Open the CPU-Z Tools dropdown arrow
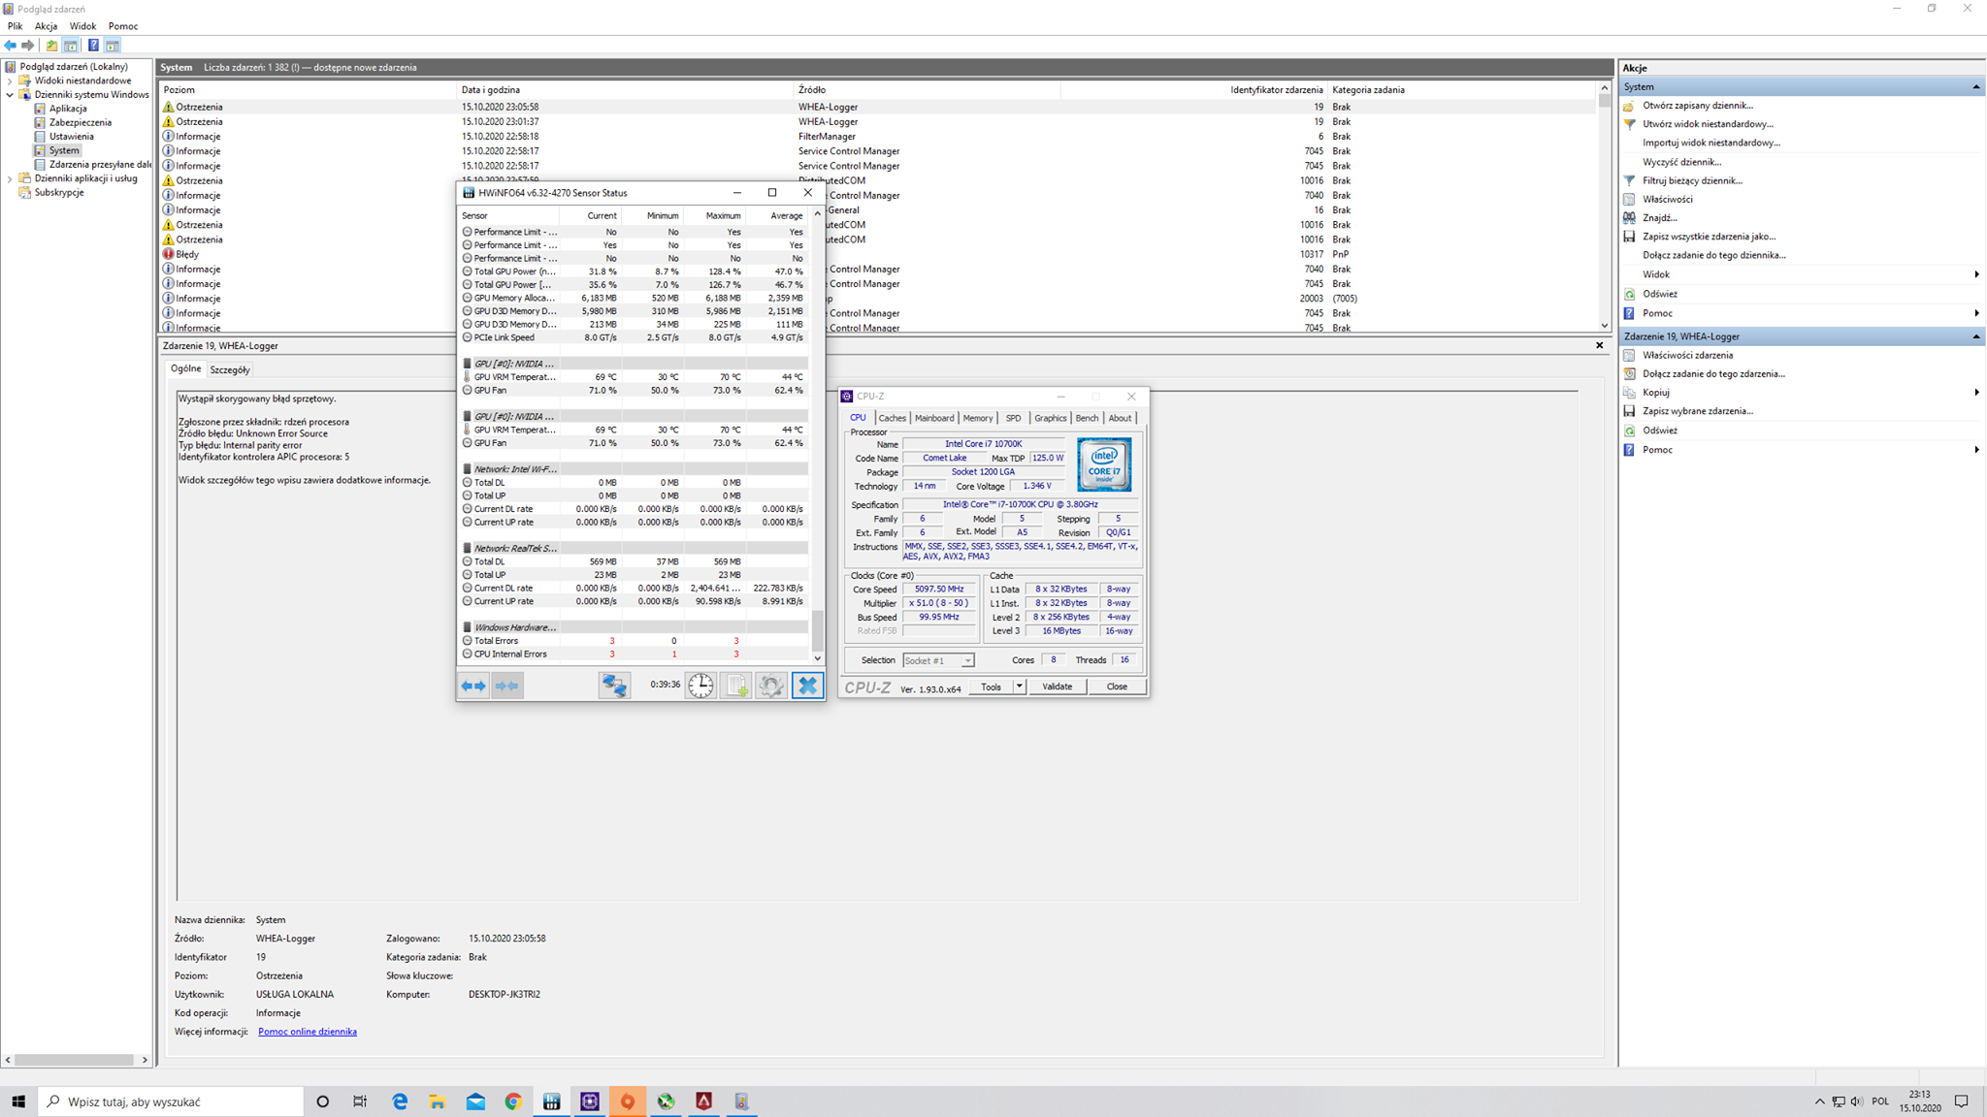The image size is (1987, 1117). coord(1019,686)
